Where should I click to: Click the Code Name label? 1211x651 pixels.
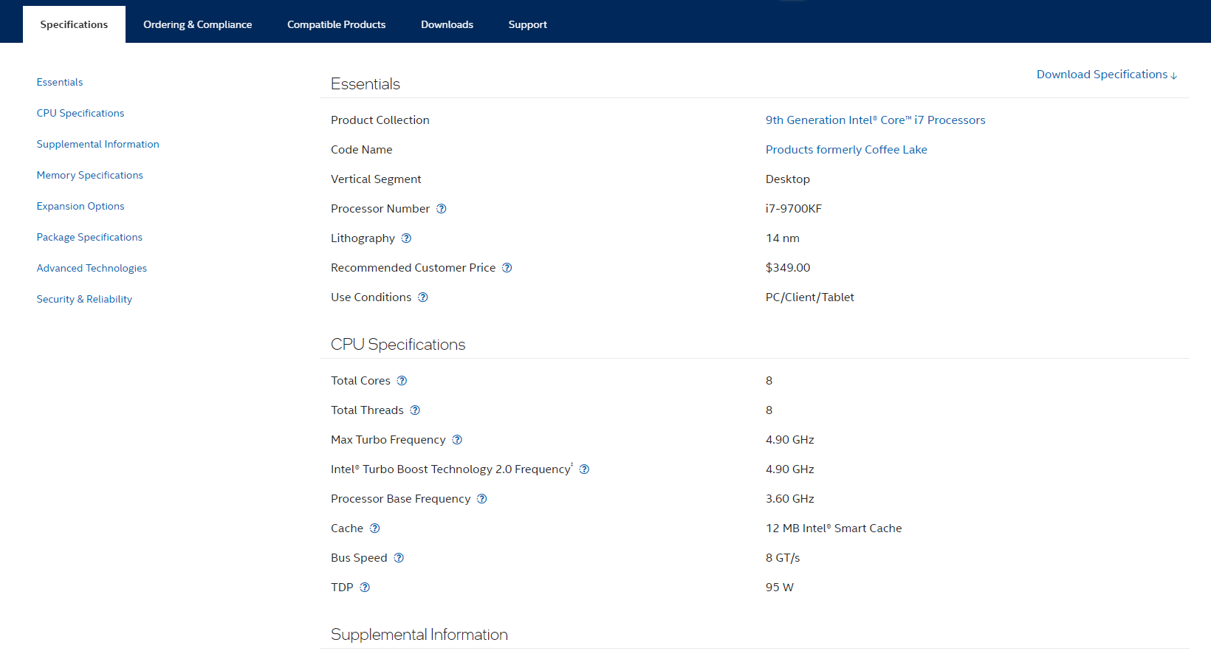click(x=362, y=150)
